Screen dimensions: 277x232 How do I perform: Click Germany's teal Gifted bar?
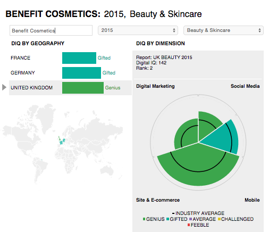pos(81,73)
